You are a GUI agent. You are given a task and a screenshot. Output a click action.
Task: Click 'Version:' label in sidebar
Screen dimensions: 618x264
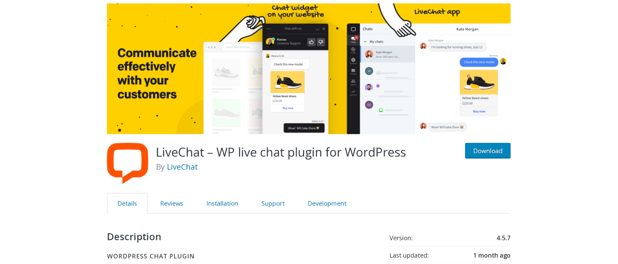point(401,238)
